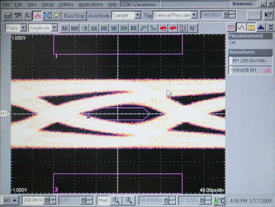Viewport: 275px width, 207px height.
Task: Click the first zoom magnifier button
Action: [x=116, y=200]
